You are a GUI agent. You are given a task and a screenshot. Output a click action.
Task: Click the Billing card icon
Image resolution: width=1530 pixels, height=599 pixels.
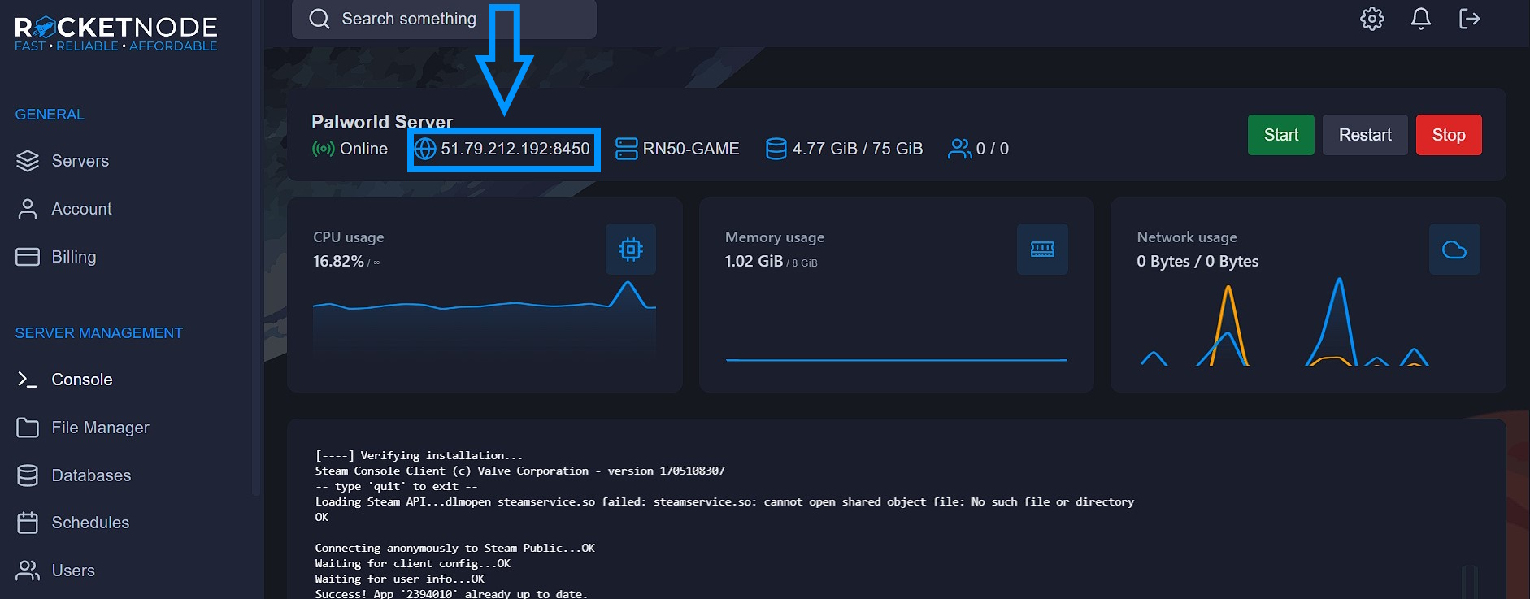(x=28, y=257)
